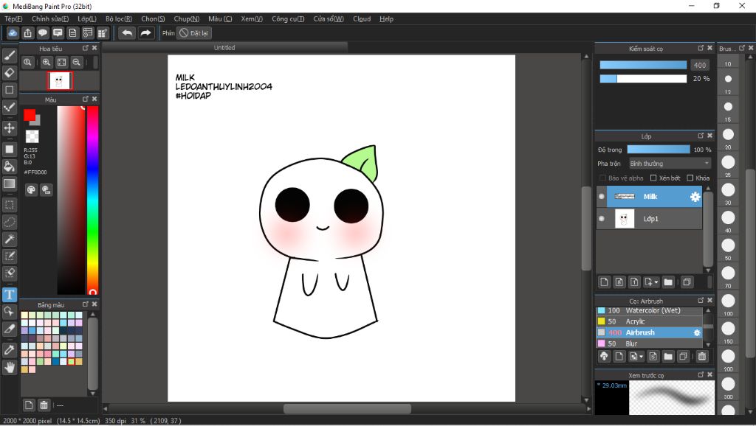Select the Acrylic brush
The width and height of the screenshot is (756, 426).
(650, 321)
